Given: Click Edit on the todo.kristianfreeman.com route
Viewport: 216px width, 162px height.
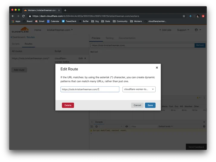Looking at the screenshot, I should tap(82, 58).
